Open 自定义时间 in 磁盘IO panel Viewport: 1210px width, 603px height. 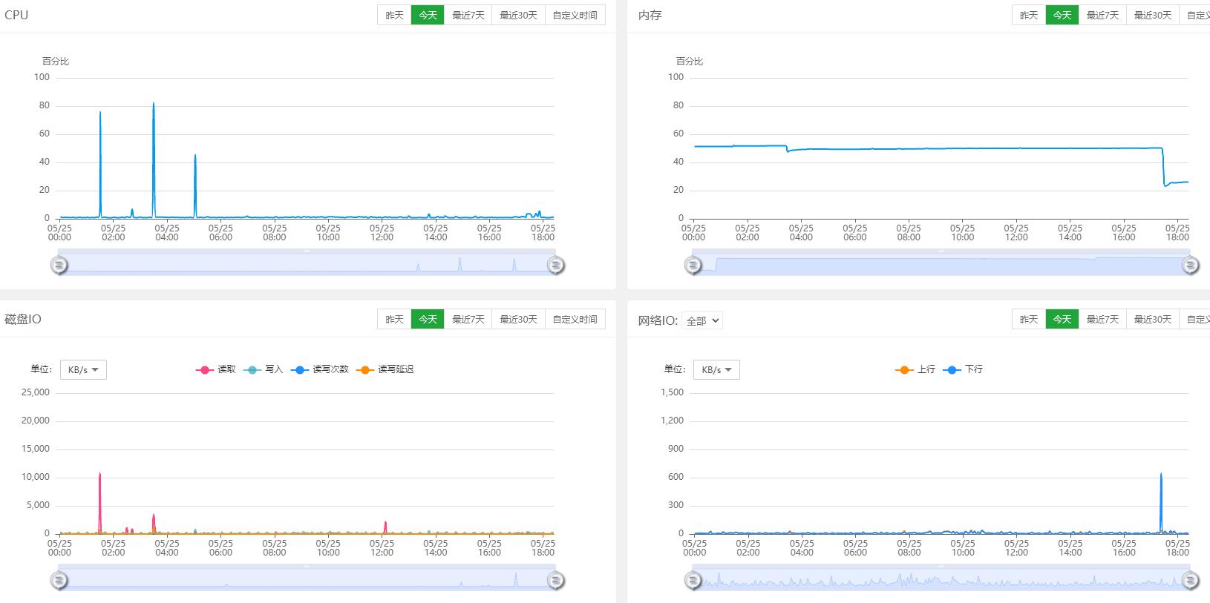coord(575,319)
